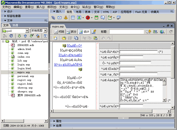The height and width of the screenshot is (130, 177).
Task: Click No Browser Check Errors icon
Action: [148, 32]
